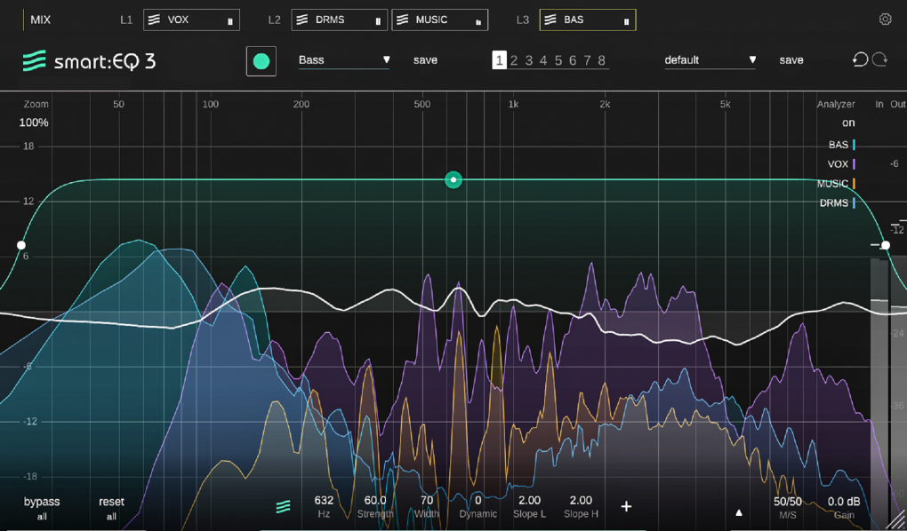Click the 632 Hz frequency value

point(324,501)
